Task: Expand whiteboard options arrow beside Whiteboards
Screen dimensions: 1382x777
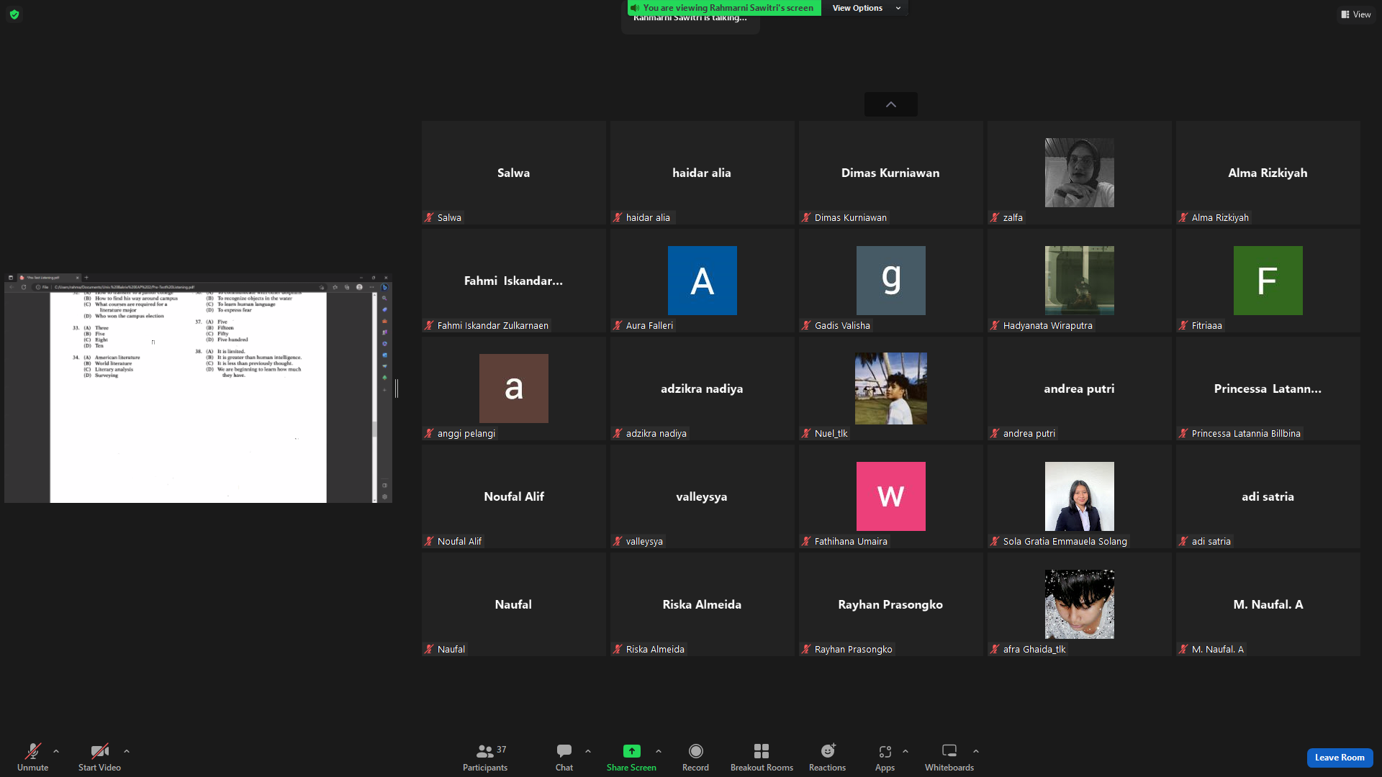Action: [976, 751]
